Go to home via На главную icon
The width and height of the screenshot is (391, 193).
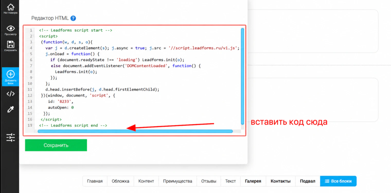(x=10, y=9)
